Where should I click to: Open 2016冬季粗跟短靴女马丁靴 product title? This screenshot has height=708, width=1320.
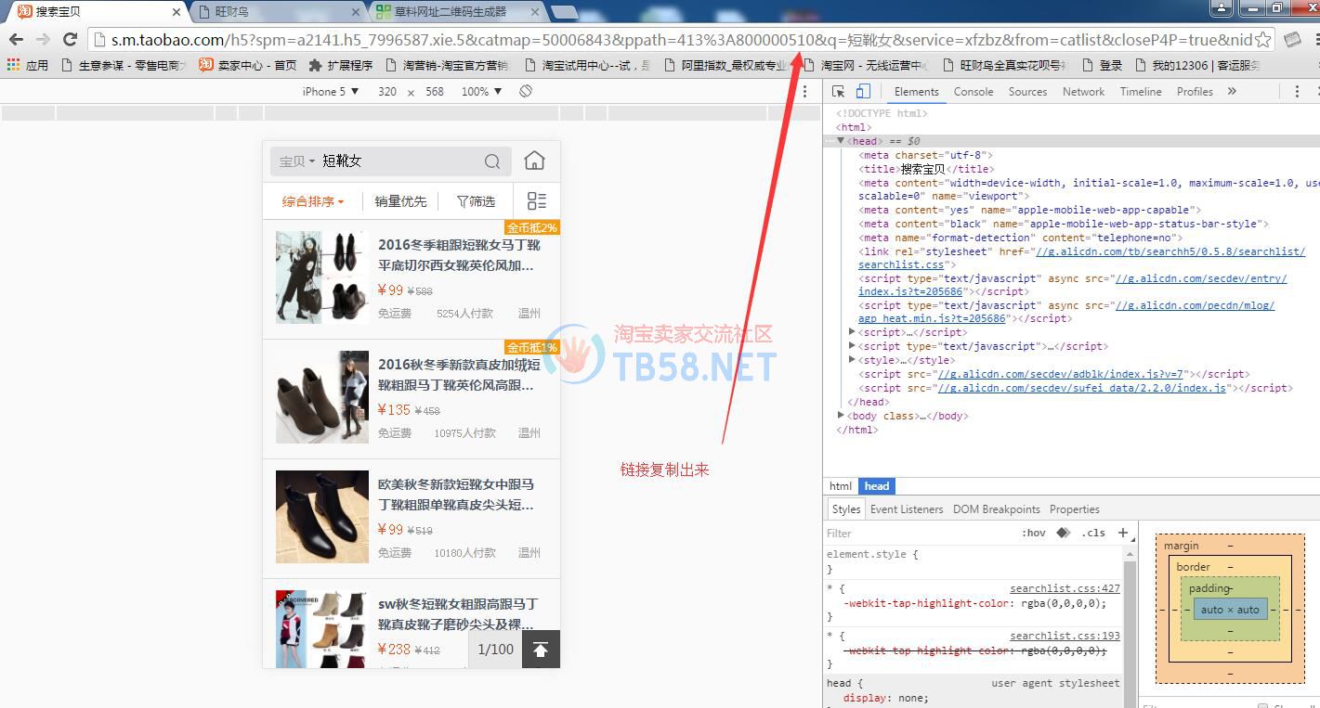pos(459,255)
